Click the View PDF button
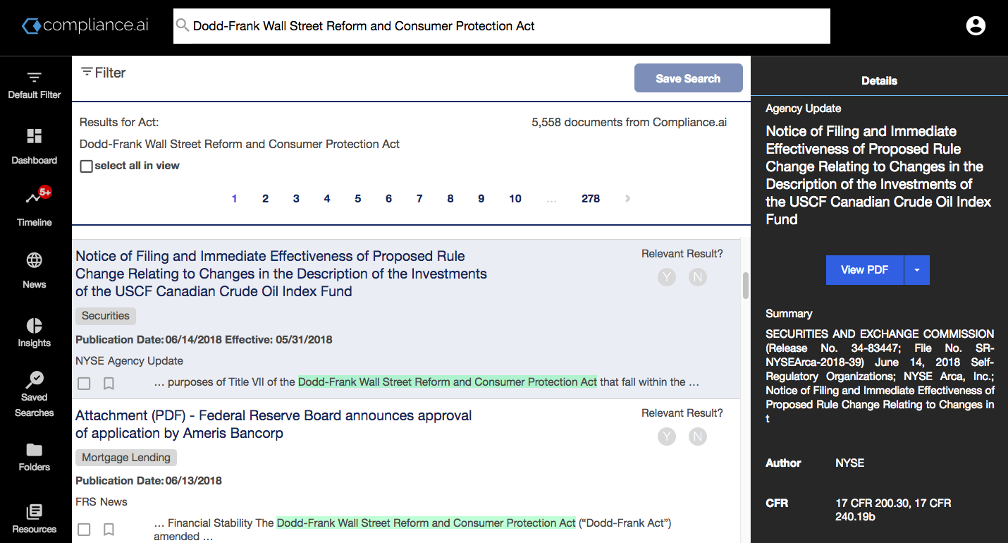 [x=864, y=270]
